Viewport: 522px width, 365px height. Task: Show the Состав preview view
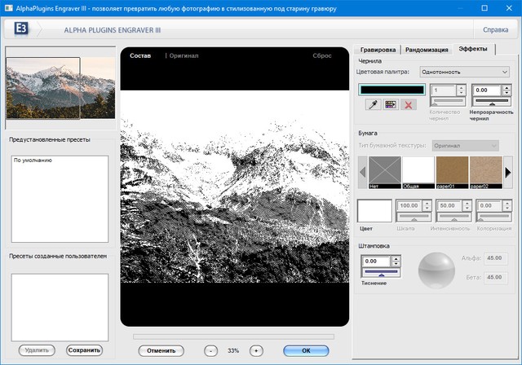click(x=140, y=56)
